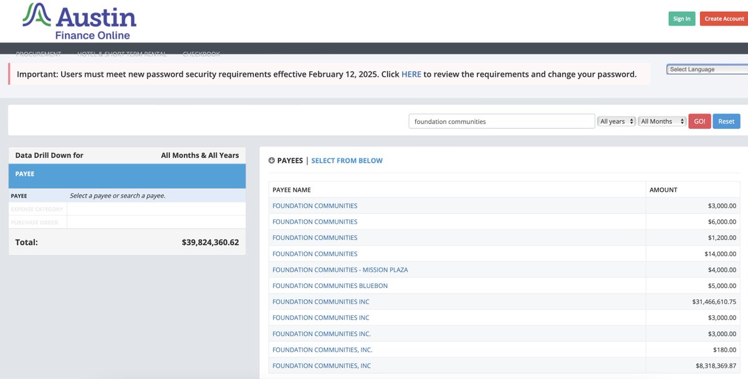Open the Select Language dropdown
Screen dimensions: 748x379
click(707, 69)
